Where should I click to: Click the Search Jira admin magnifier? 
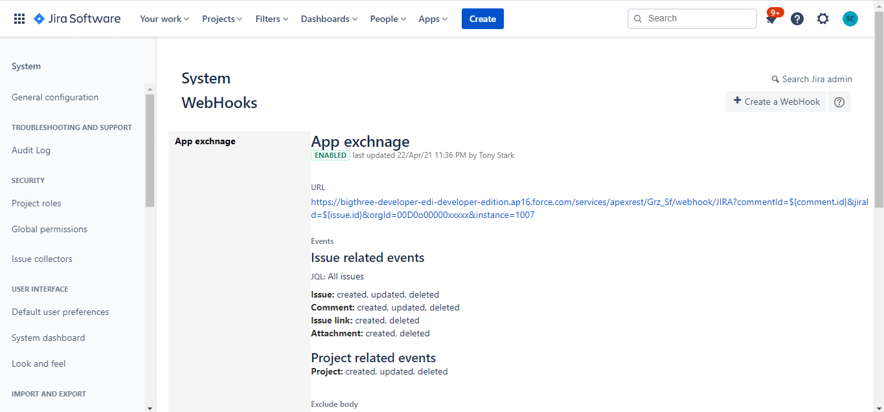[x=775, y=78]
